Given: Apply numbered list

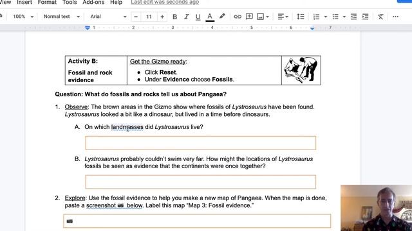Looking at the screenshot, I should (316, 17).
